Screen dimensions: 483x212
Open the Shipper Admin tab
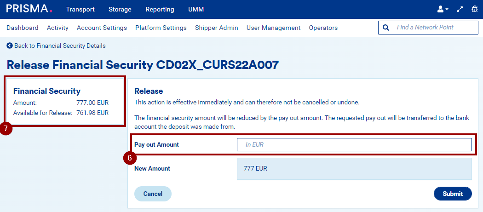click(217, 28)
